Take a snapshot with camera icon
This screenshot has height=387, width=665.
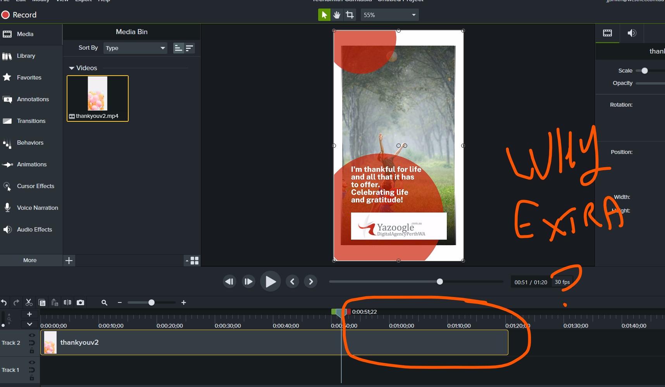(x=80, y=302)
